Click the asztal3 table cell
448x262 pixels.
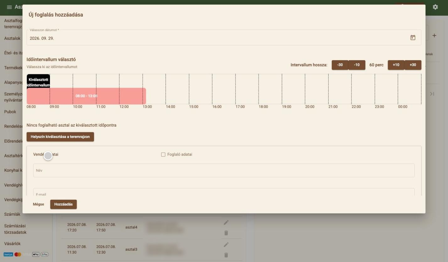[131, 249]
